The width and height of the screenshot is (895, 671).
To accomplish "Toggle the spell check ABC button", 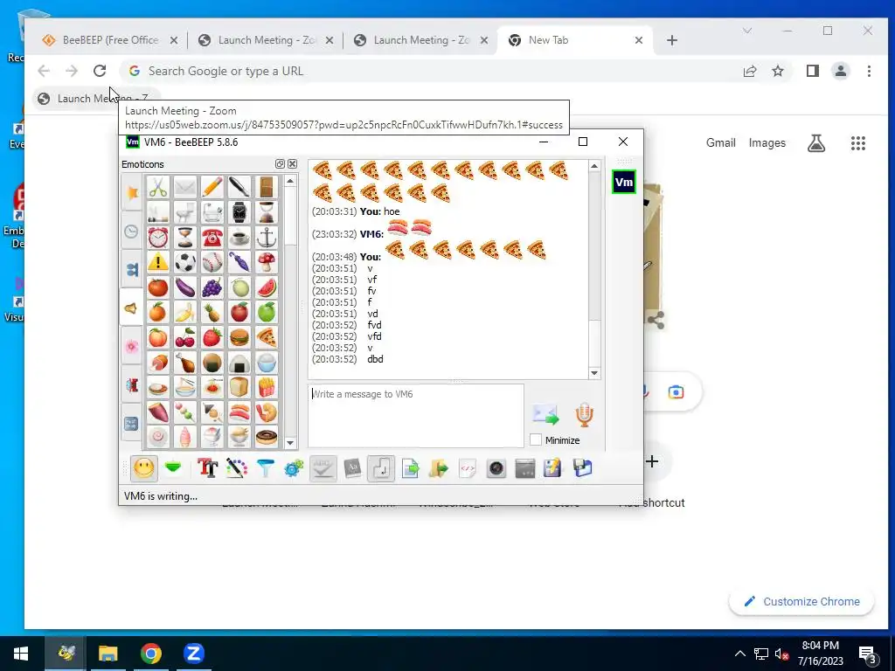I will [x=323, y=468].
